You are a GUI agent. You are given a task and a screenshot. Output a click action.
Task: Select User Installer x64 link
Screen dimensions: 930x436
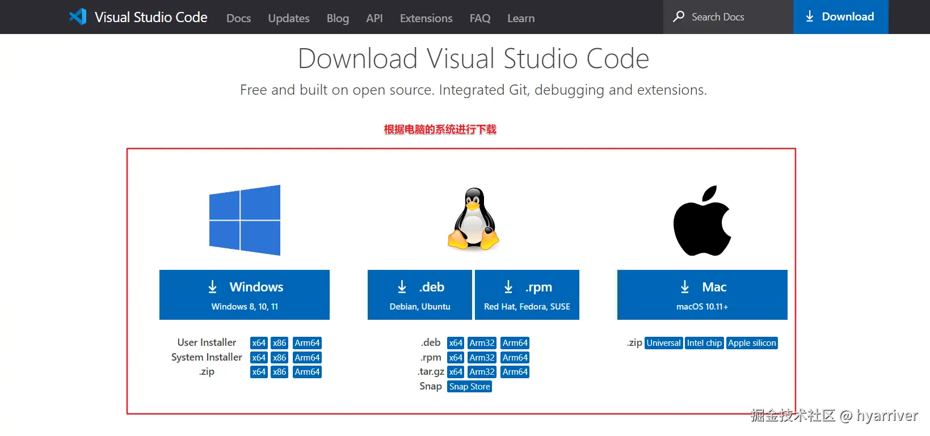pyautogui.click(x=259, y=343)
